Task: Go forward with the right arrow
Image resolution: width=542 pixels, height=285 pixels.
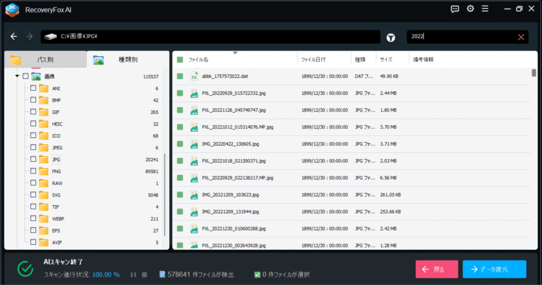Action: tap(30, 36)
